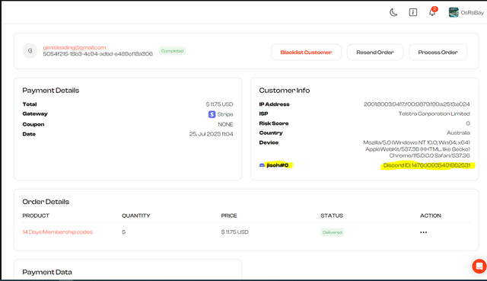Select the Discord ID value
Image resolution: width=487 pixels, height=281 pixels.
pyautogui.click(x=427, y=165)
